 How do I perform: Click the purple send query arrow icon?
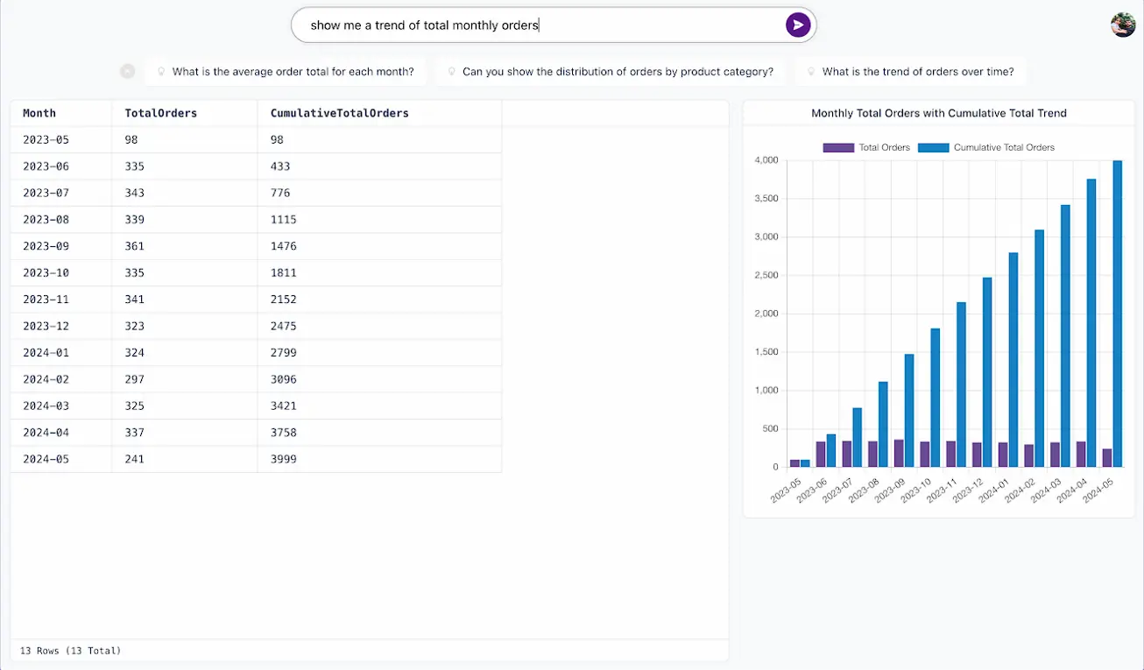797,25
